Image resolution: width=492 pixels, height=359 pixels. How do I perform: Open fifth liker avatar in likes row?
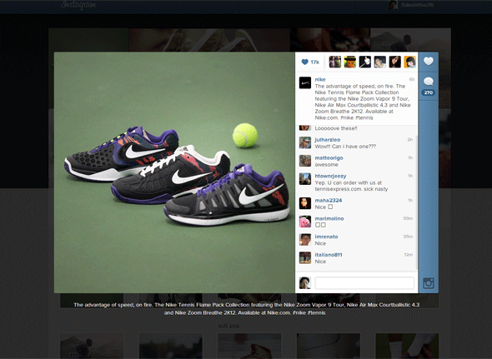[x=395, y=62]
